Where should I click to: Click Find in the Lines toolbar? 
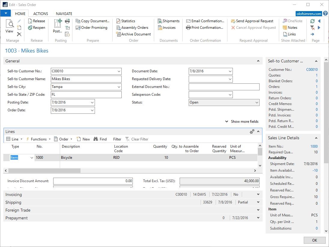point(100,139)
